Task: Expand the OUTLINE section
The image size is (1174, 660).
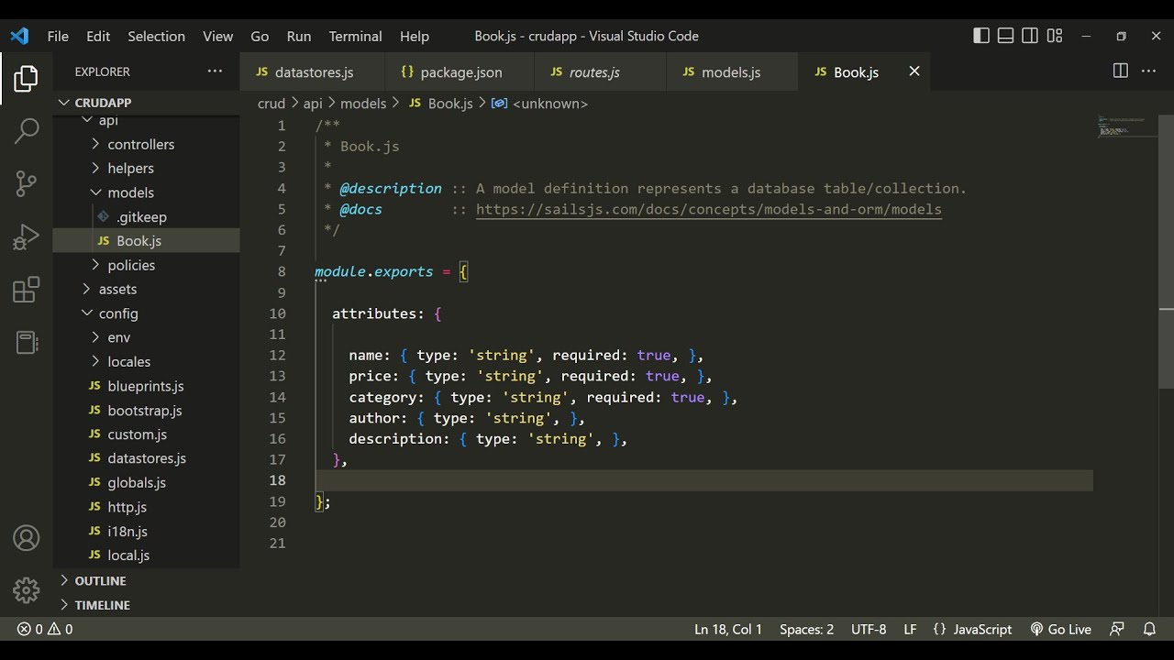Action: pyautogui.click(x=100, y=580)
